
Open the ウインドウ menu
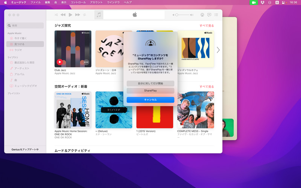113,2
